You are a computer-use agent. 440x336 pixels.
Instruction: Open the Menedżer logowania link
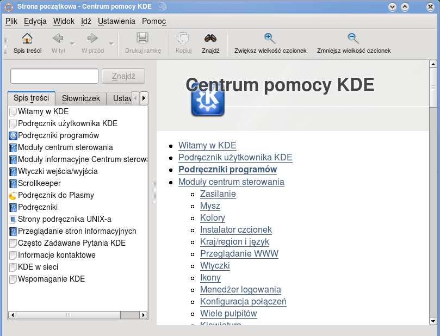point(240,290)
